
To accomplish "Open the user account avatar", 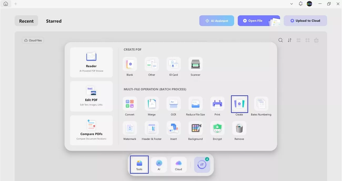I will 309,4.
